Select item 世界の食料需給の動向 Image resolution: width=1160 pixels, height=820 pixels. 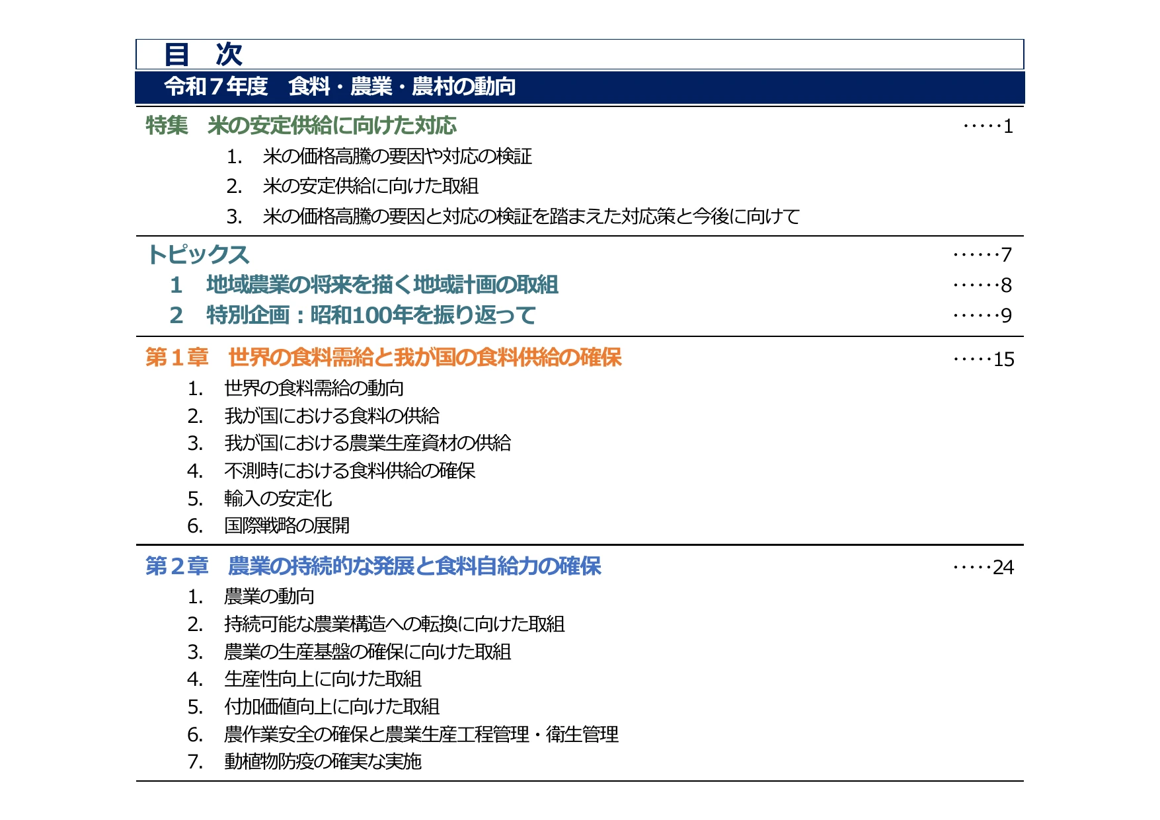(x=314, y=389)
